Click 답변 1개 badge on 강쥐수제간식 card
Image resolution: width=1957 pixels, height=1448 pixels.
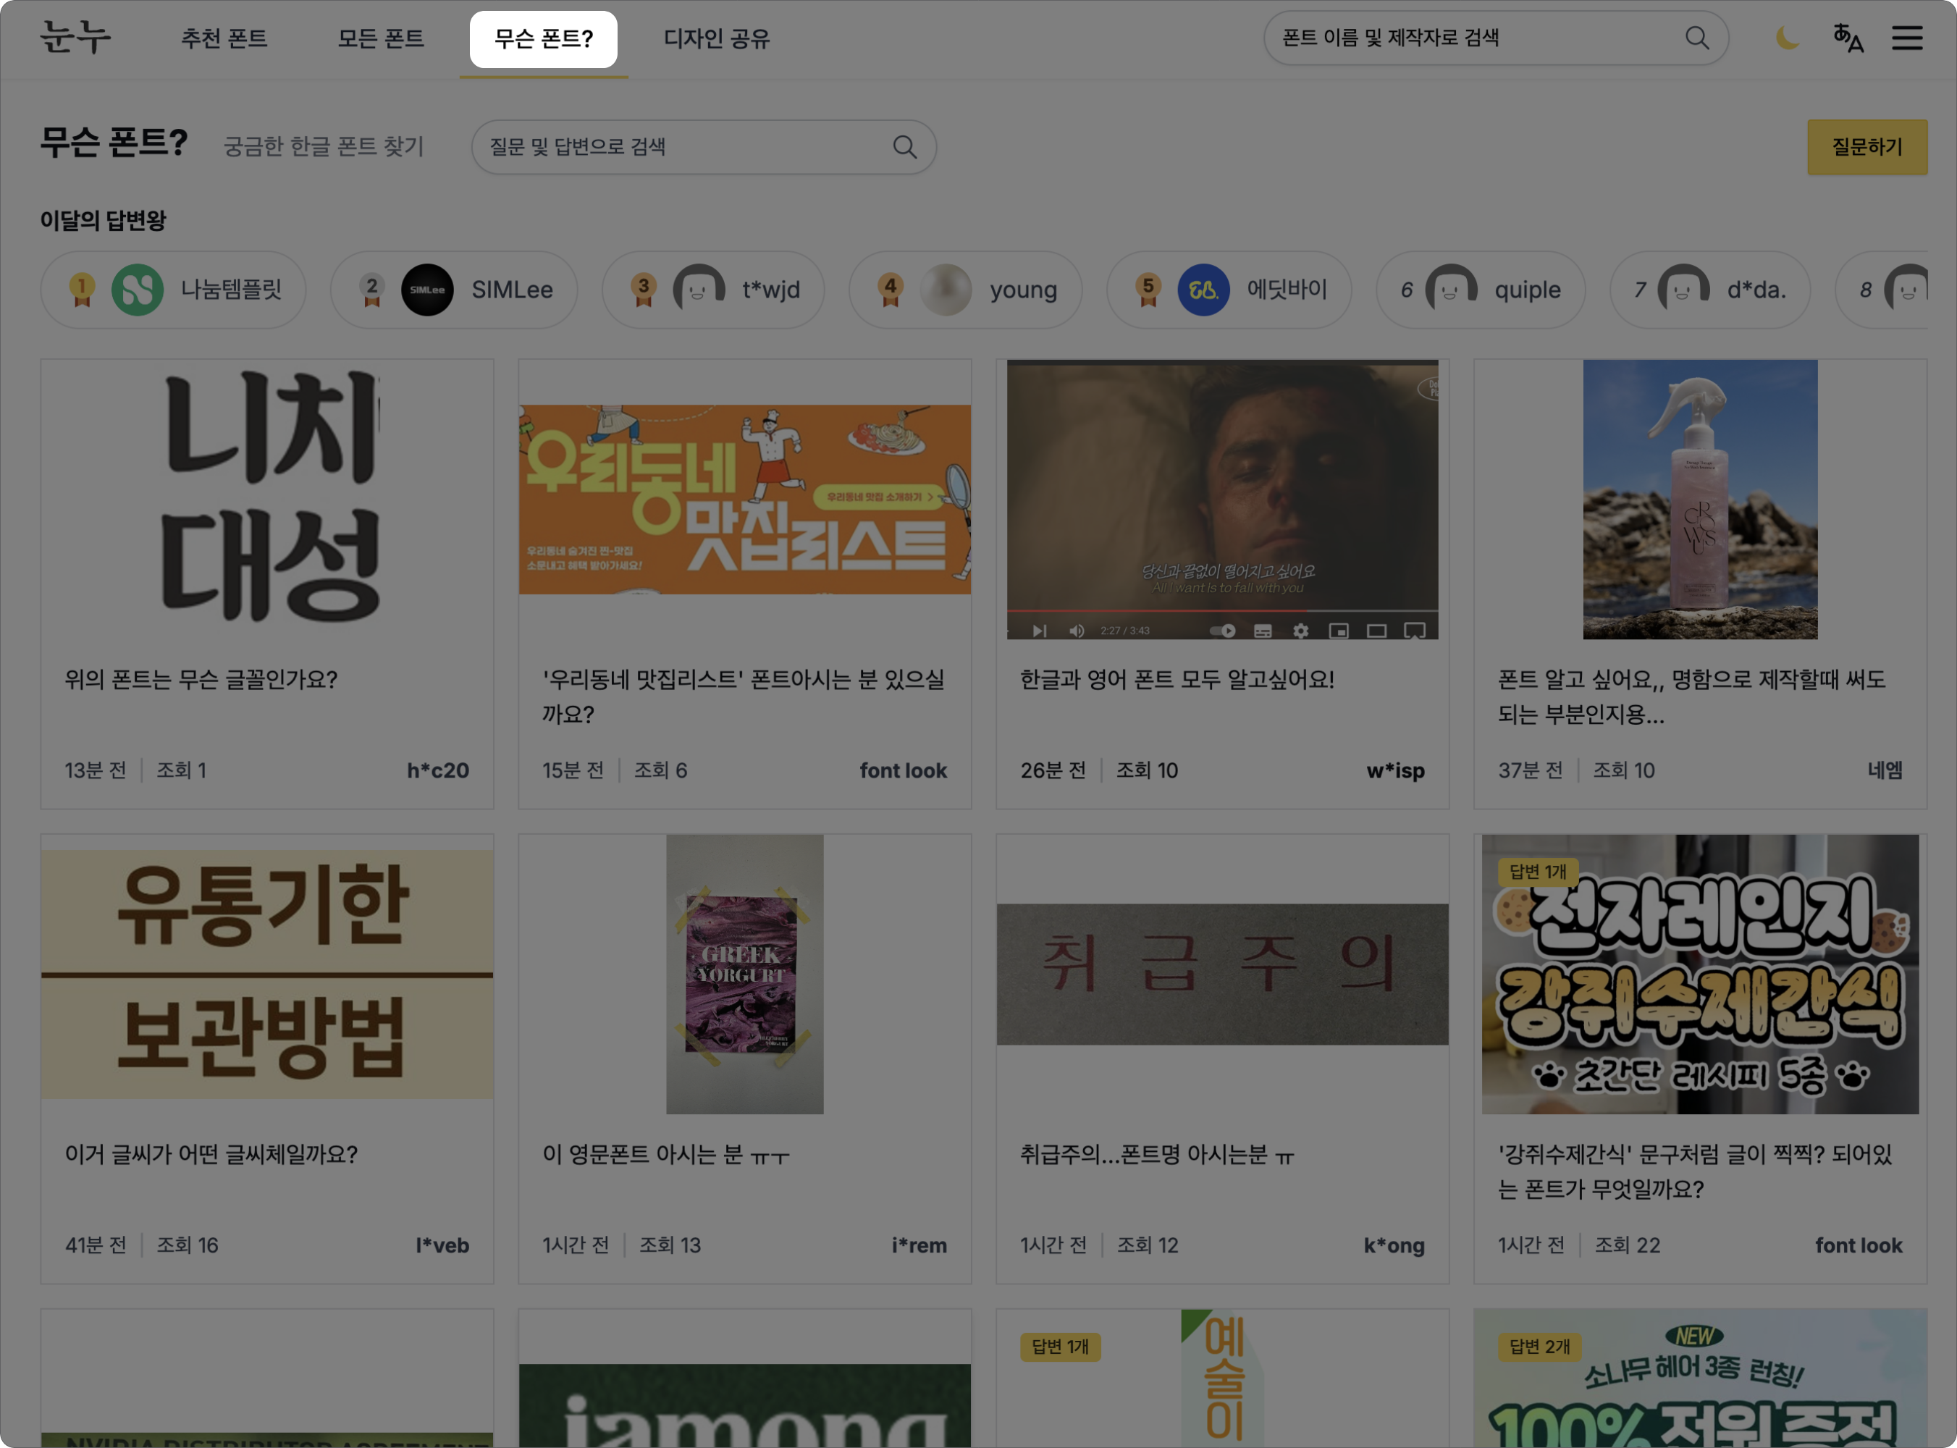[x=1538, y=871]
